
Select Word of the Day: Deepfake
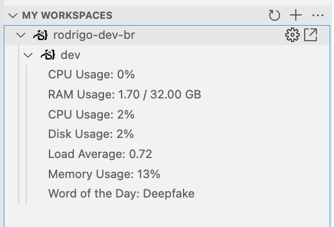point(122,194)
